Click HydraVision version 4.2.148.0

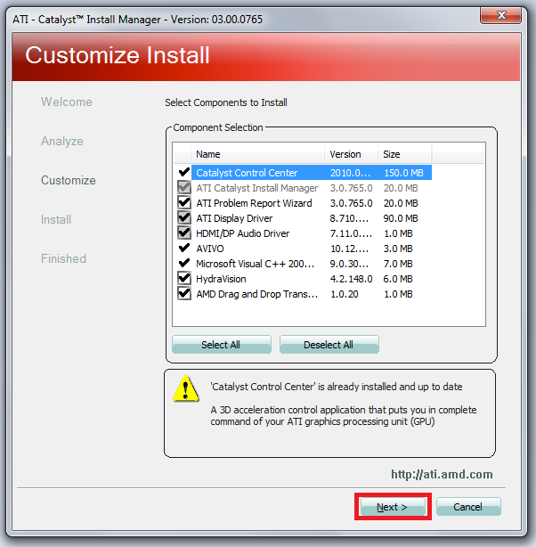tap(351, 279)
